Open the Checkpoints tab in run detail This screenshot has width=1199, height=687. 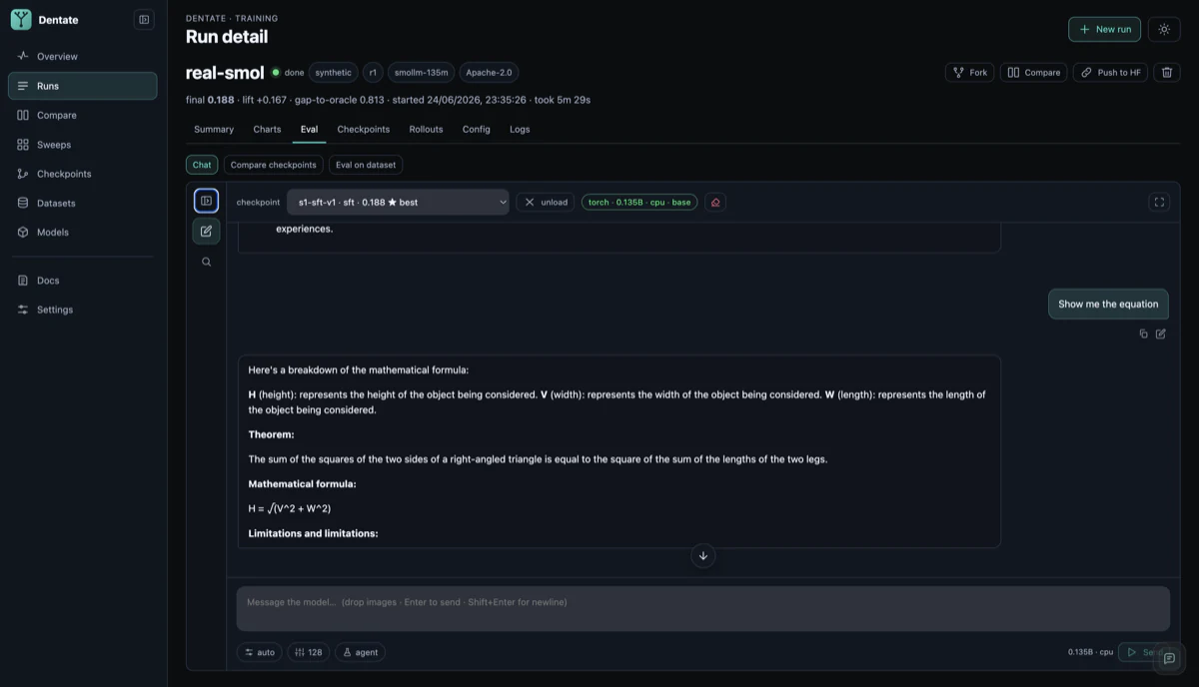pyautogui.click(x=363, y=130)
